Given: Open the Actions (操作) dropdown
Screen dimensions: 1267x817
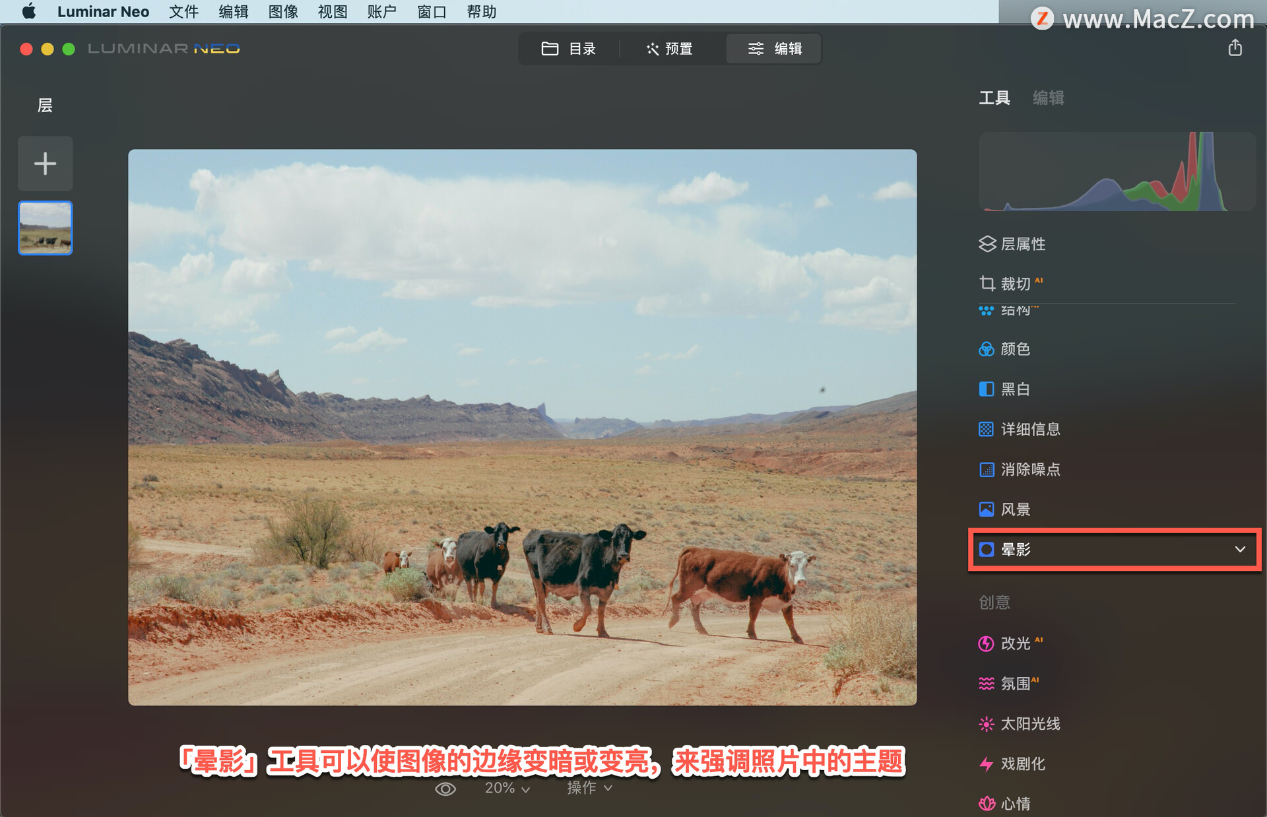Looking at the screenshot, I should pos(590,788).
